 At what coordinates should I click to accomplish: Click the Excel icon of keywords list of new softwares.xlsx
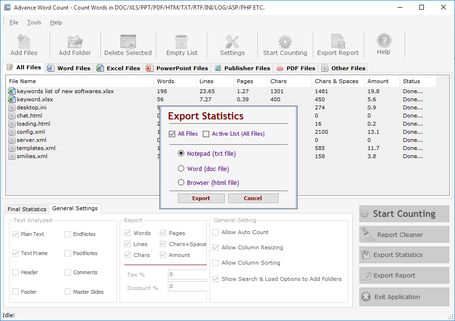pos(11,91)
